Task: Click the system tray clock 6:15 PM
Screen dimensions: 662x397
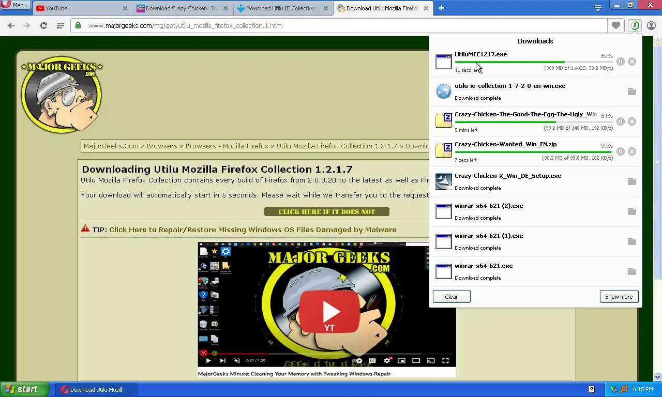Action: coord(642,390)
